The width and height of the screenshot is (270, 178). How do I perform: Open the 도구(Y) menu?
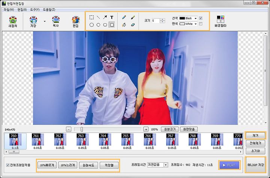35,10
